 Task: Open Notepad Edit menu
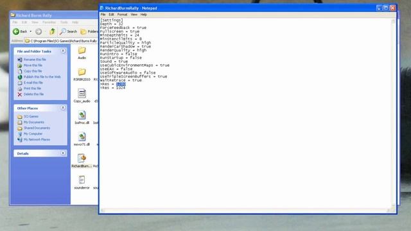111,14
